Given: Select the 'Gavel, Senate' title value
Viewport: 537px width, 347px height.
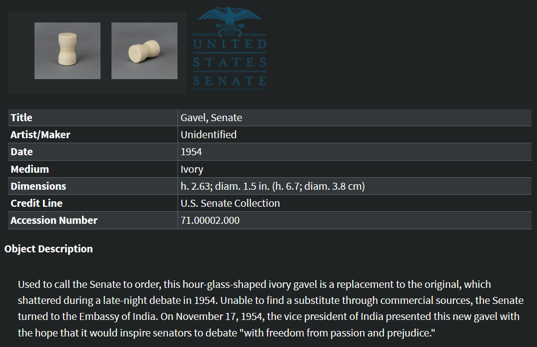Looking at the screenshot, I should pos(211,118).
